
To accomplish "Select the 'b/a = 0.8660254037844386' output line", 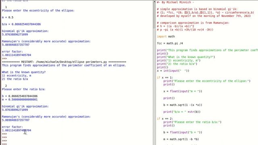I will point(21,24).
